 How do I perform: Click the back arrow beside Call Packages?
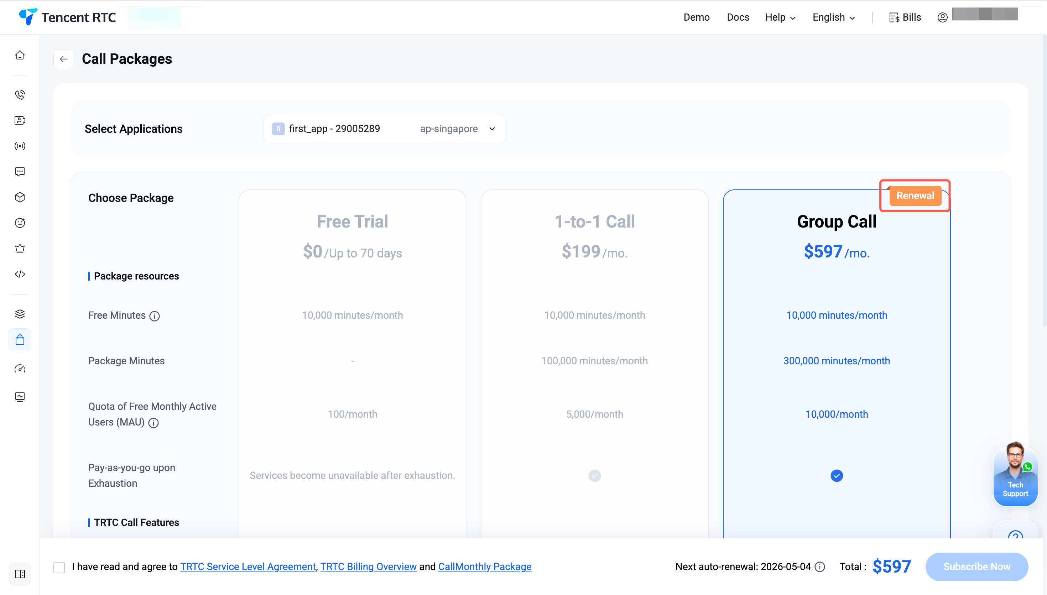63,59
